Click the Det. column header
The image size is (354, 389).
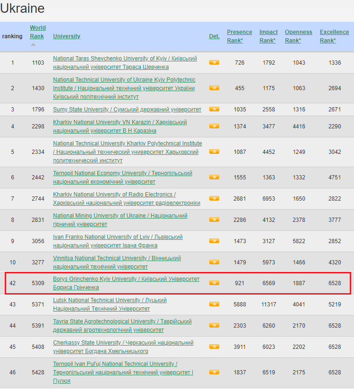click(x=214, y=36)
